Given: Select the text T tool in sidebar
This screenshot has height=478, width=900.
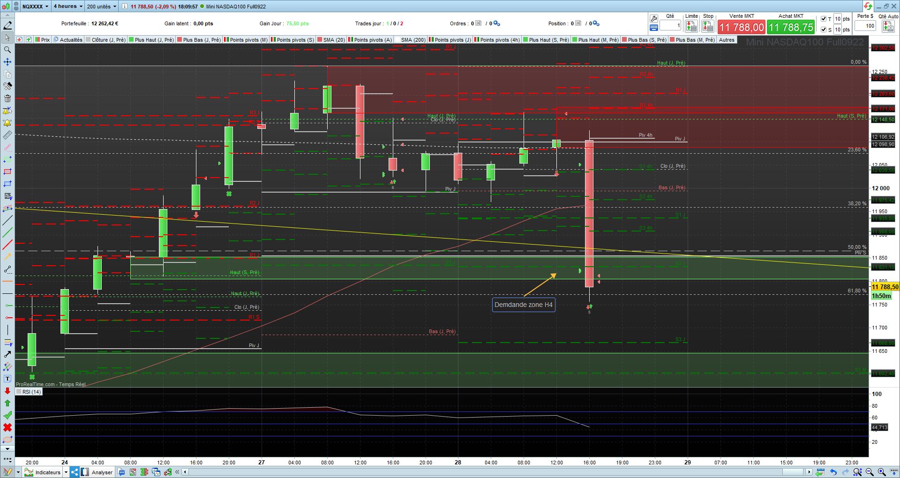Looking at the screenshot, I should [7, 379].
